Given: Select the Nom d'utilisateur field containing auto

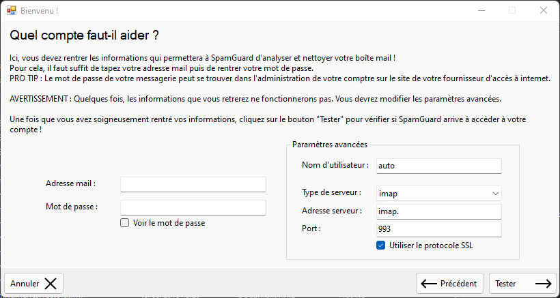Looking at the screenshot, I should 438,166.
